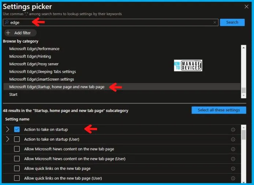Viewport: 254px width, 185px height.
Task: Click category list scrollbar up arrow
Action: [x=243, y=48]
